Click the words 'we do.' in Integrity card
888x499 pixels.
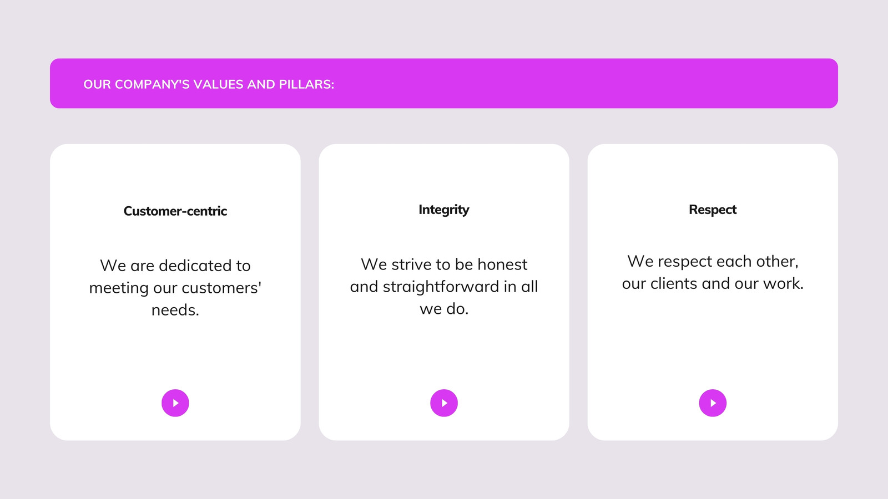coord(444,309)
